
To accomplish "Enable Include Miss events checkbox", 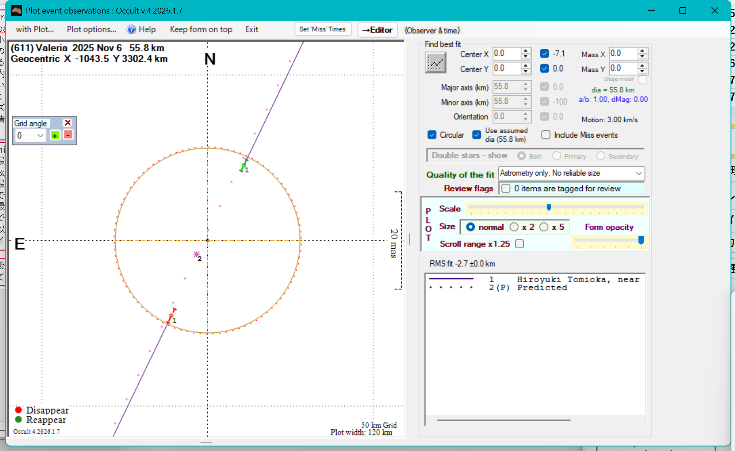I will tap(546, 135).
